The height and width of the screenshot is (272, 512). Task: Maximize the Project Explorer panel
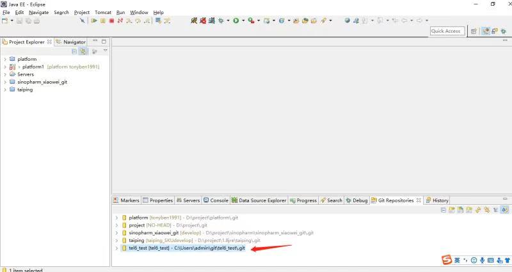(x=104, y=42)
